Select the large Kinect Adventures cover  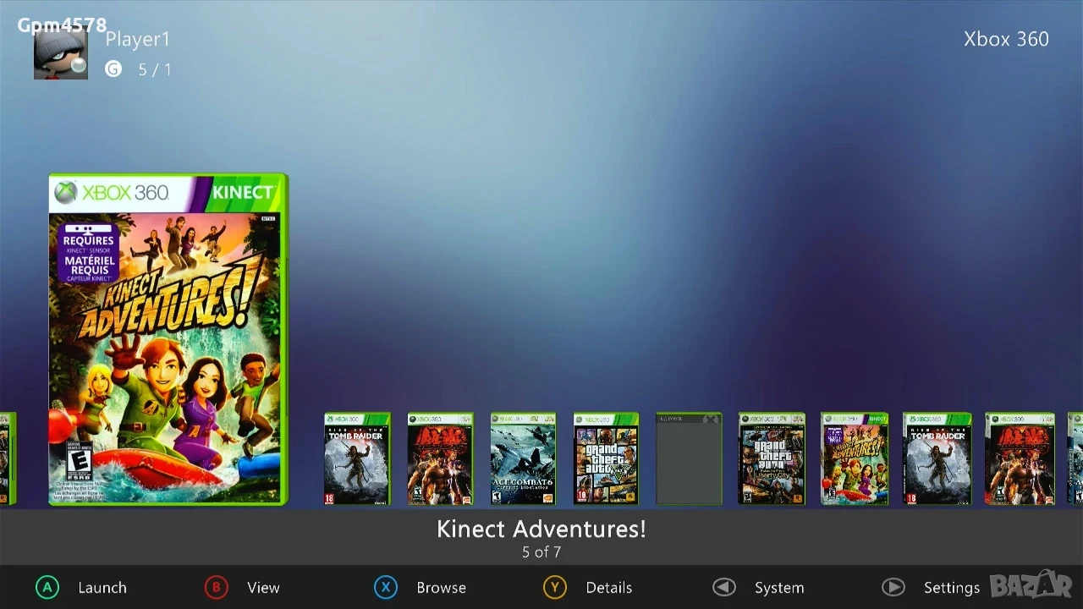coord(168,339)
